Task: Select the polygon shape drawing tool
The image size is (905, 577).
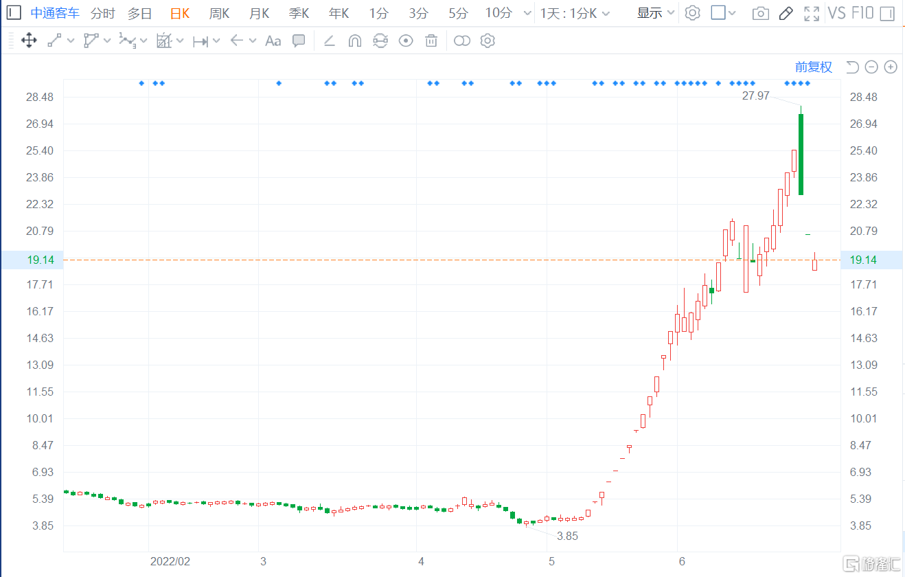Action: click(91, 41)
